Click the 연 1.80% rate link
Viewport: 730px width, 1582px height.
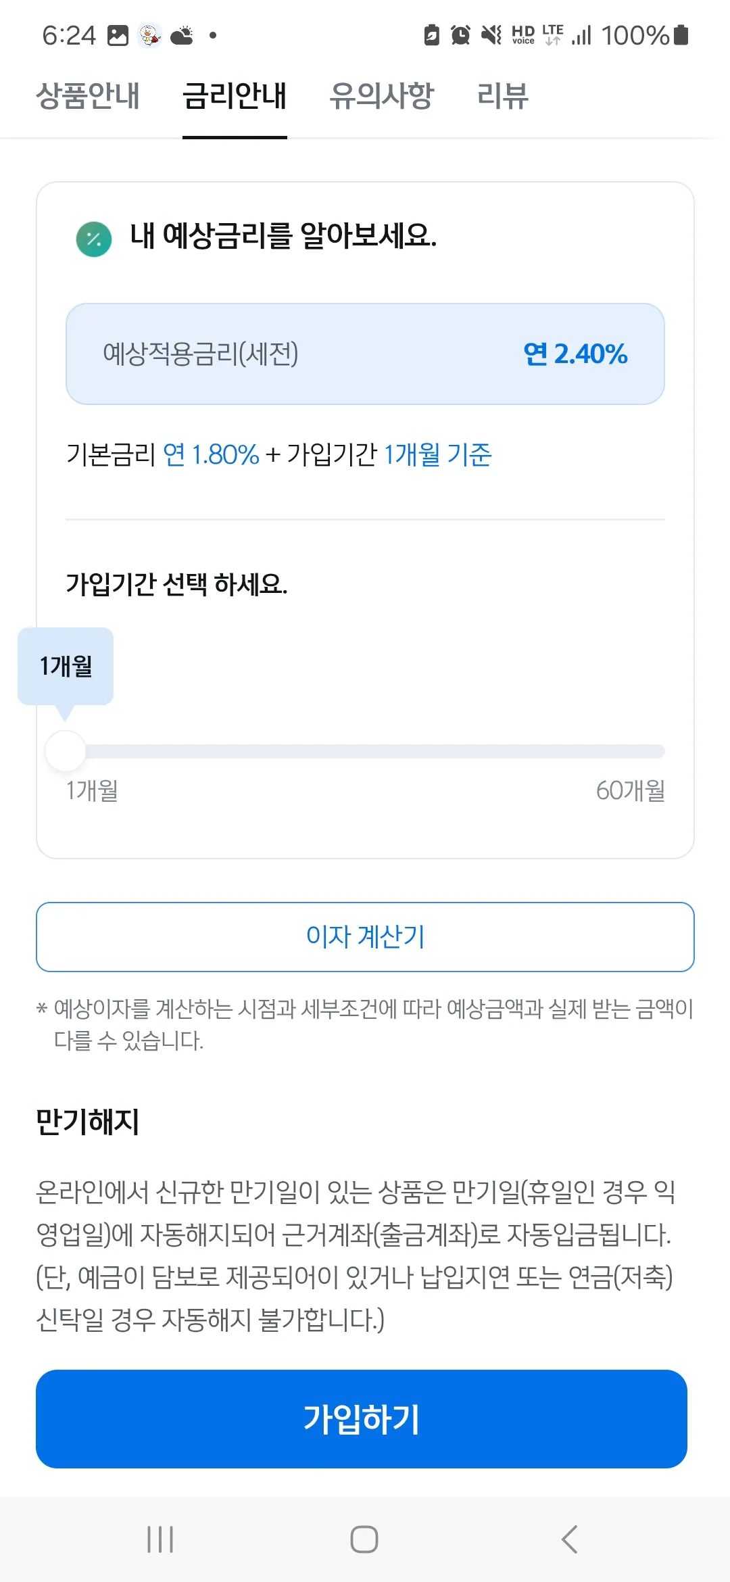[x=212, y=454]
